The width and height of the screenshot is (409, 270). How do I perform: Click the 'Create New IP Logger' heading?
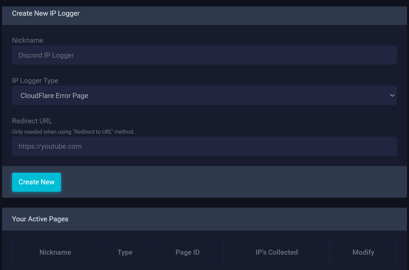pos(46,13)
